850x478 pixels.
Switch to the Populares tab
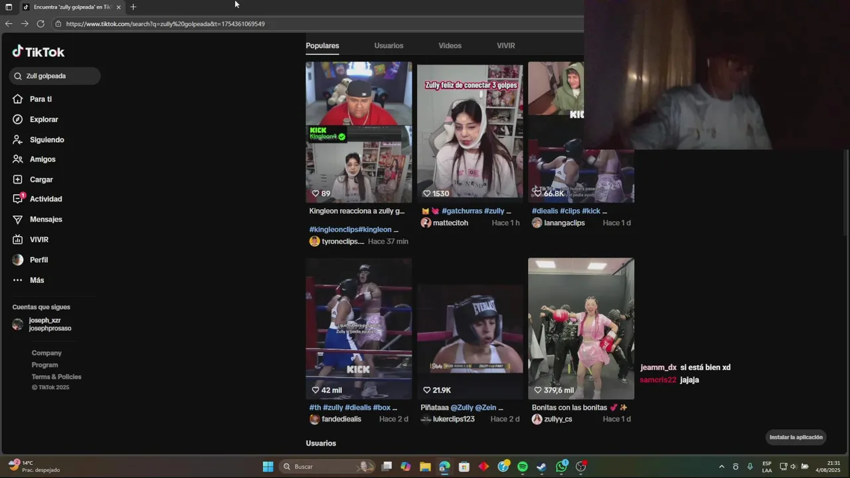click(322, 46)
